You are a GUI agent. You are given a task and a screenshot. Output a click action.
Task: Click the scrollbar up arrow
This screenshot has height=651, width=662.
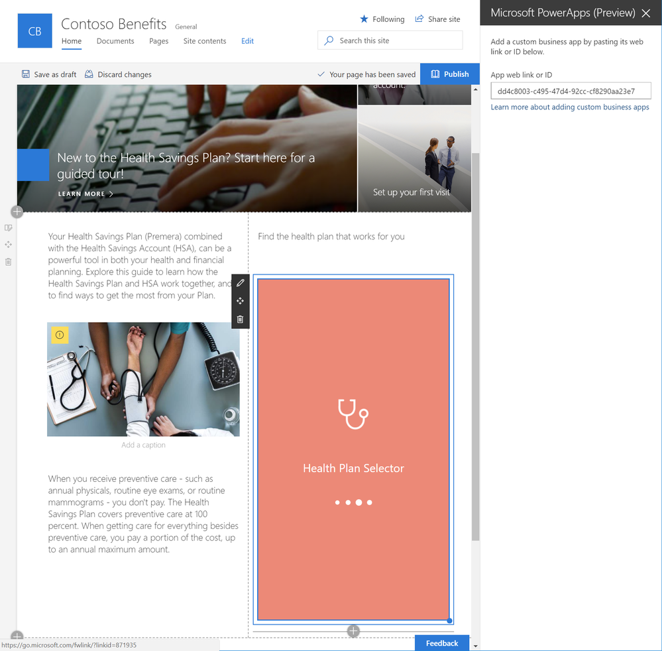pyautogui.click(x=475, y=89)
